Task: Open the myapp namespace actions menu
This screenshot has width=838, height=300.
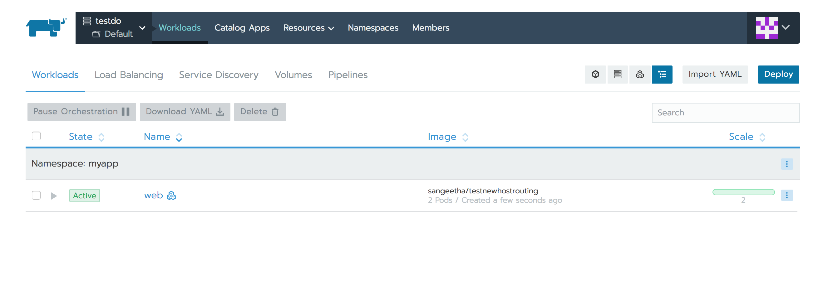Action: [786, 164]
